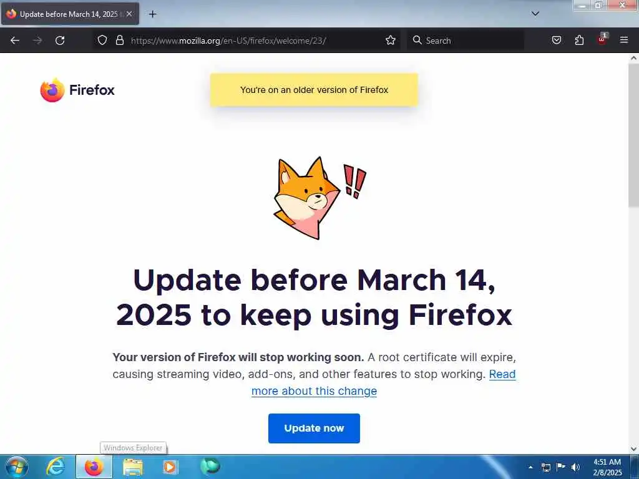Click the Update now button

[314, 428]
